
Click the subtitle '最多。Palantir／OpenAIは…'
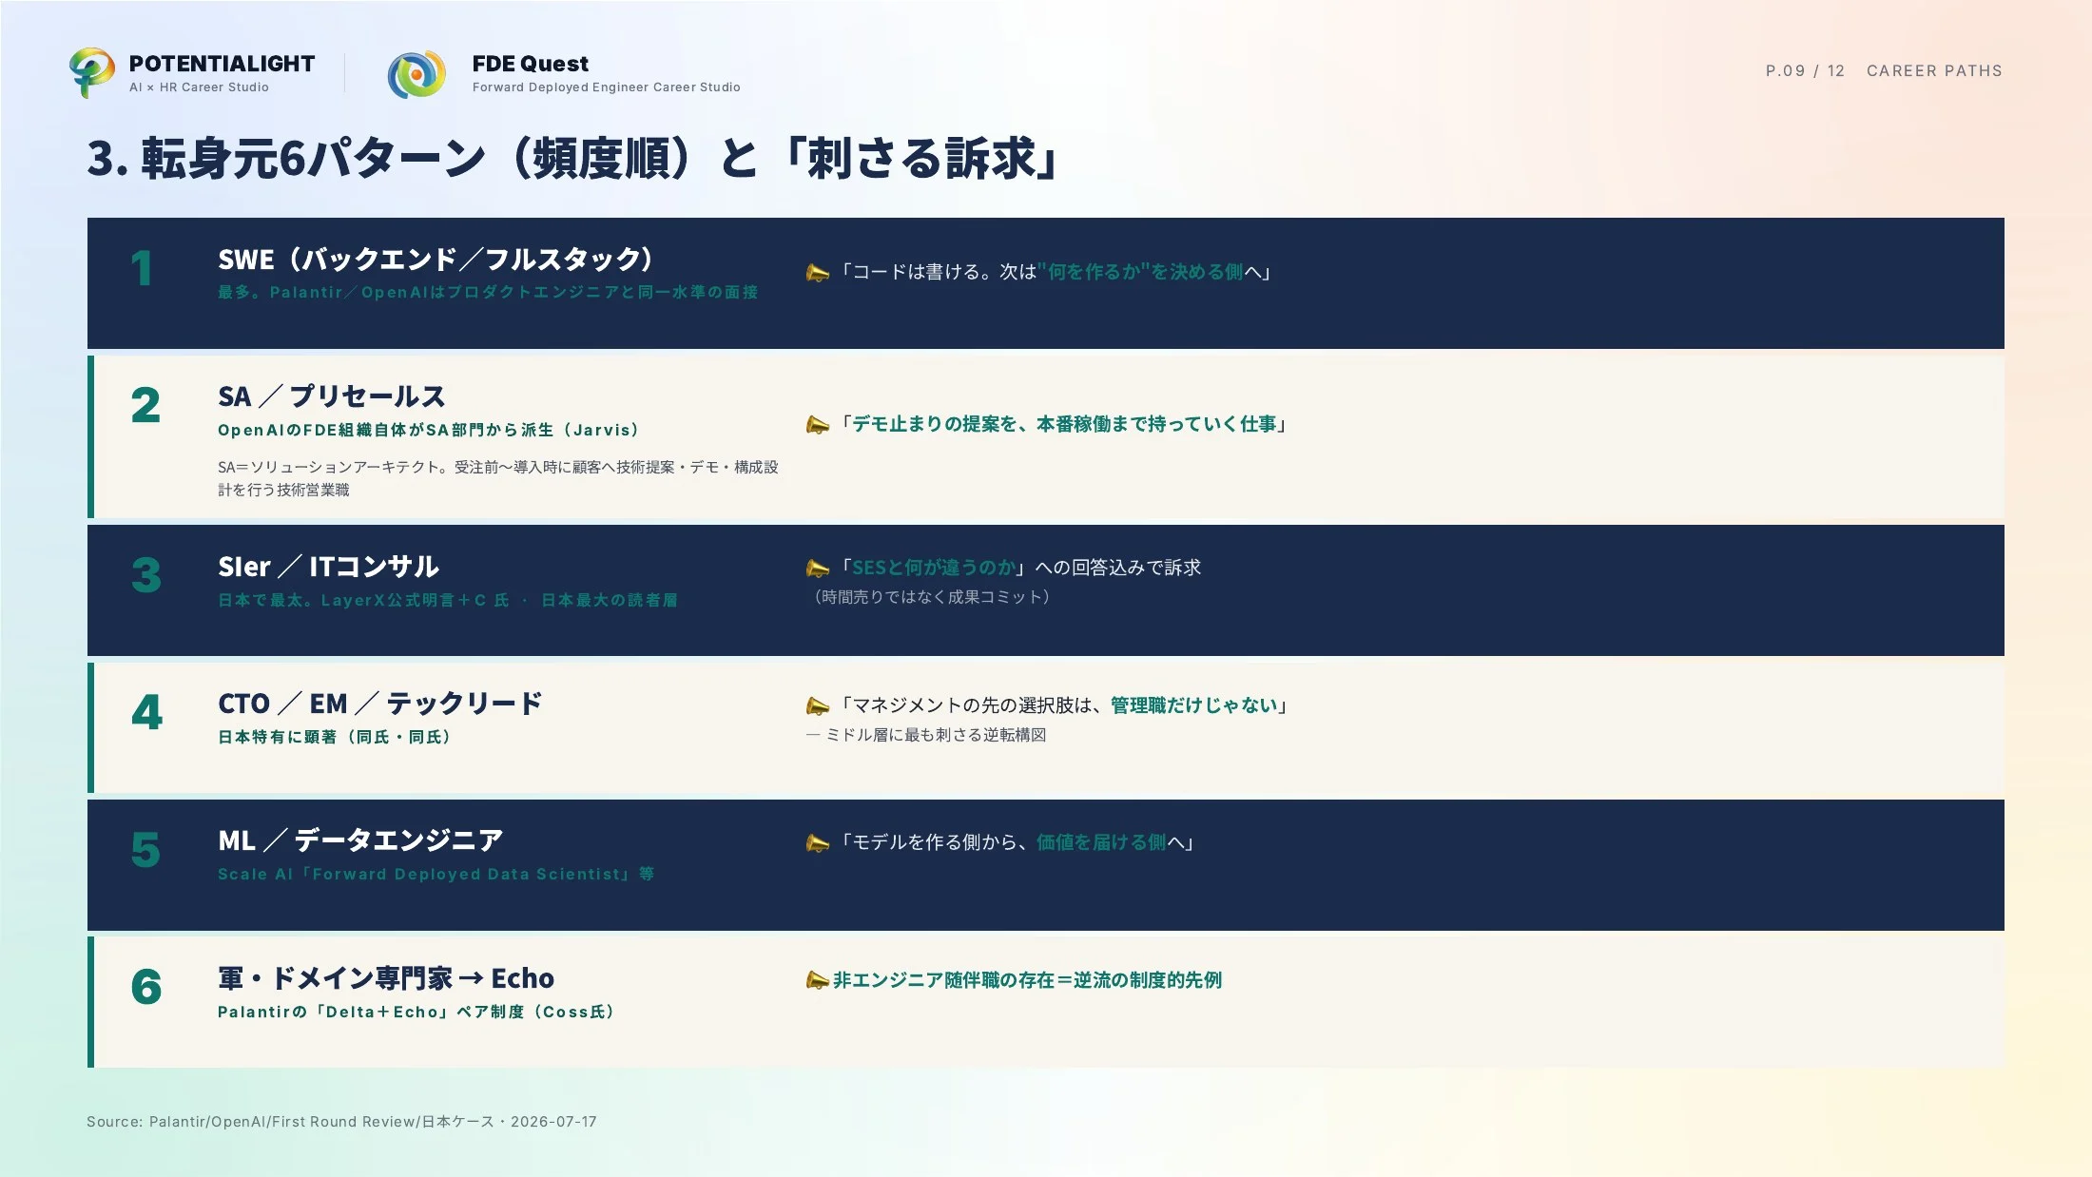(488, 292)
